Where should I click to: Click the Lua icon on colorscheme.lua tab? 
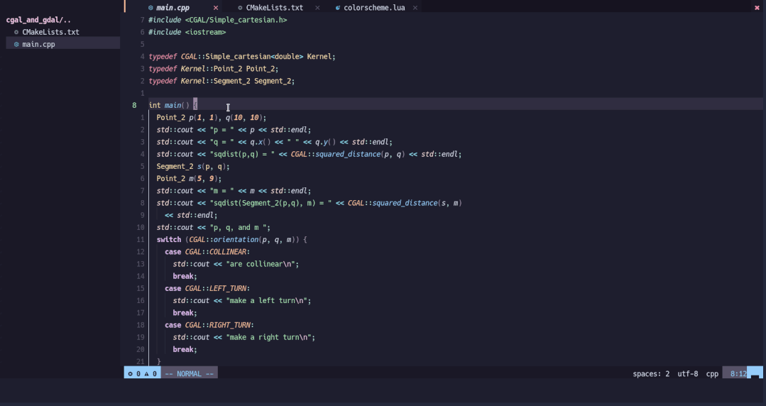[x=338, y=8]
